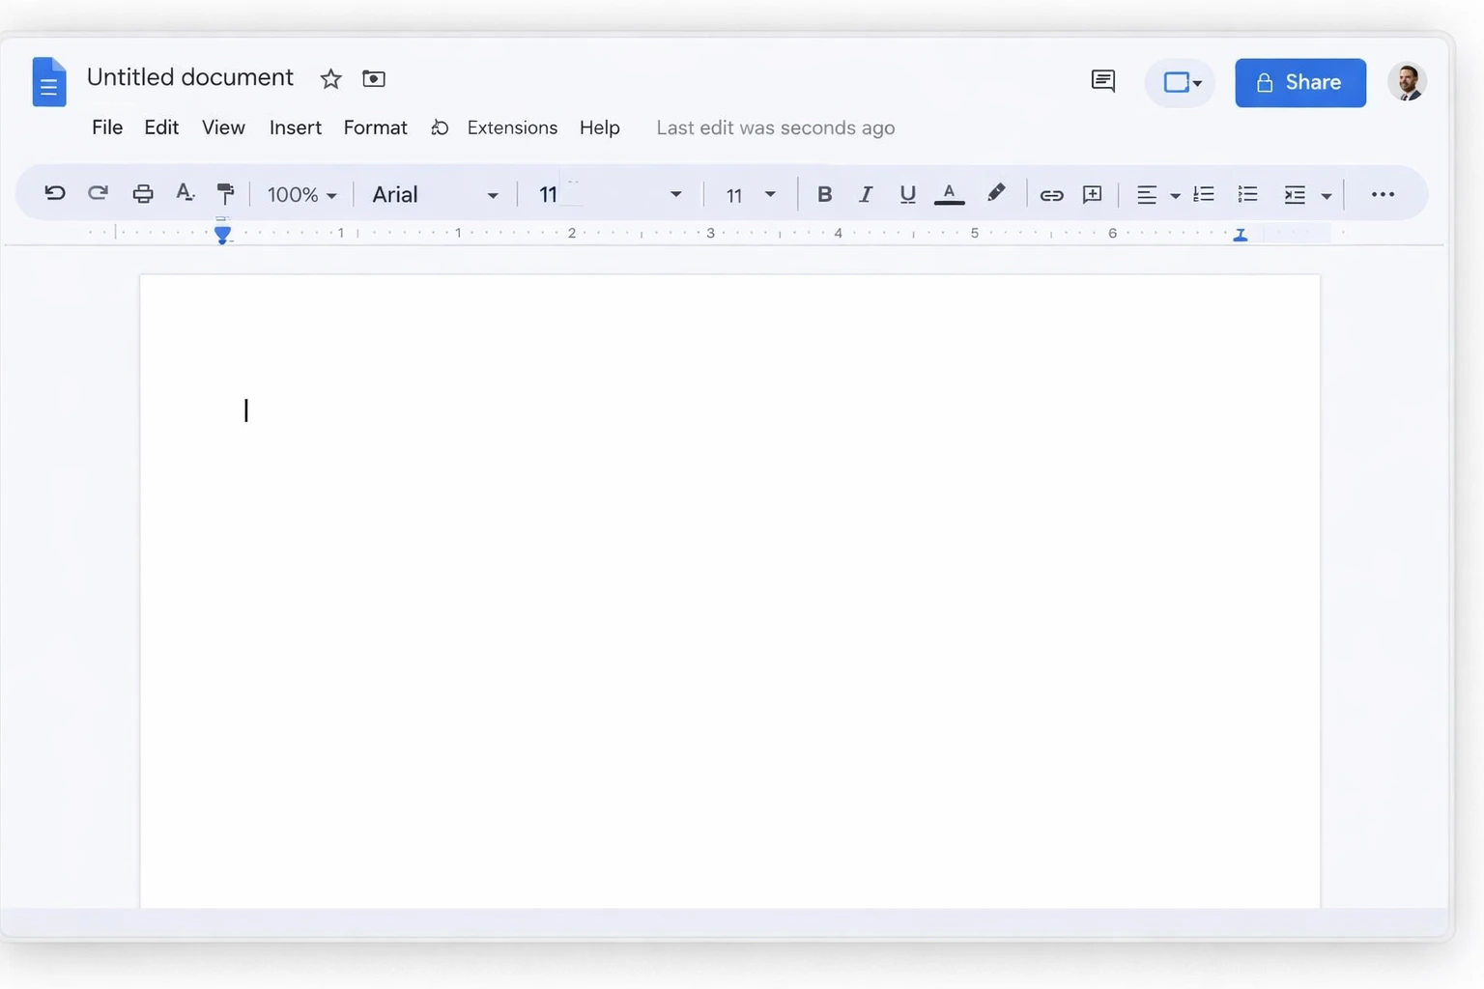Viewport: 1484px width, 989px height.
Task: Open spelling and grammar check
Action: [x=185, y=194]
